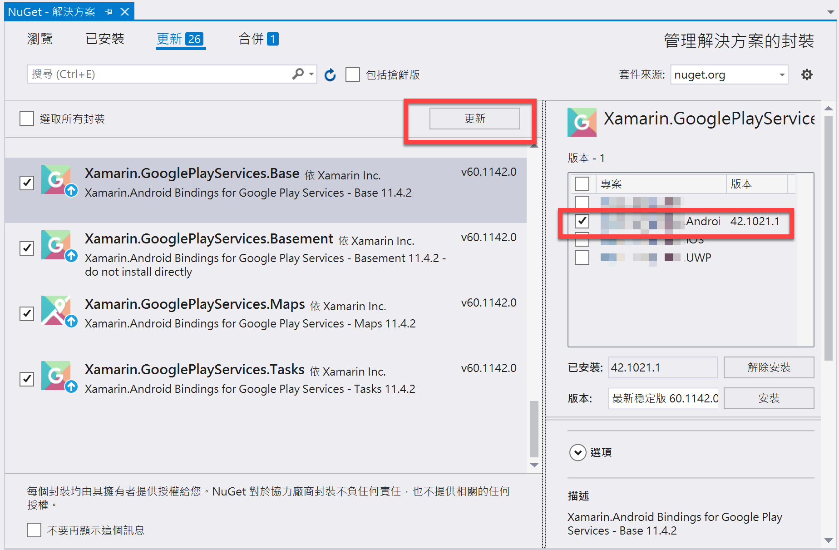Enable the include prerelease checkbox

353,74
